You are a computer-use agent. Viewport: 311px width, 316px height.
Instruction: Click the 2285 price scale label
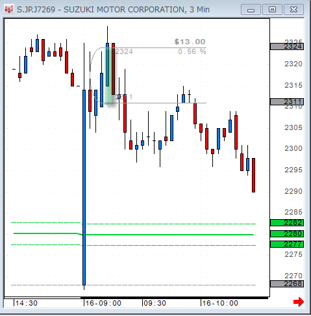pyautogui.click(x=293, y=212)
